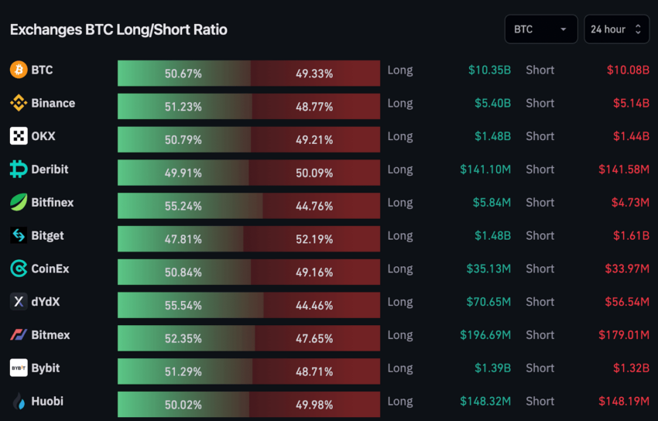Click the $196.69M long value for Bitmex
Screen dimensions: 658x421
pyautogui.click(x=485, y=335)
